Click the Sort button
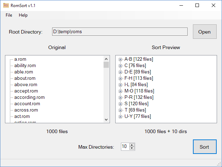Image resolution: width=222 pixels, height=167 pixels. click(205, 147)
